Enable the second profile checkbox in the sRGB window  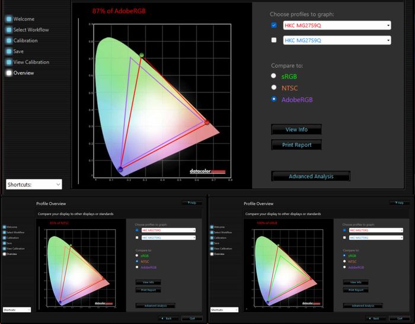coord(344,238)
